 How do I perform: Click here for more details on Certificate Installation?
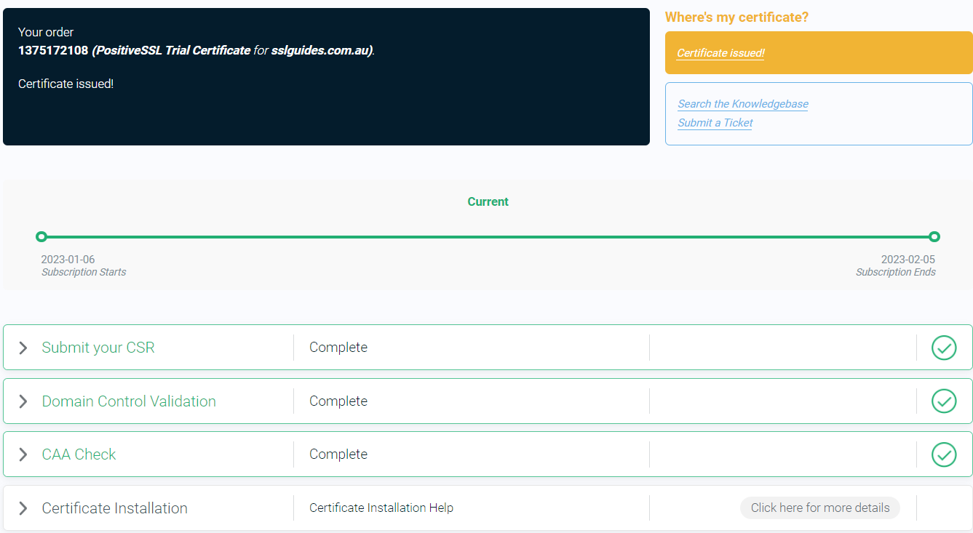[819, 508]
